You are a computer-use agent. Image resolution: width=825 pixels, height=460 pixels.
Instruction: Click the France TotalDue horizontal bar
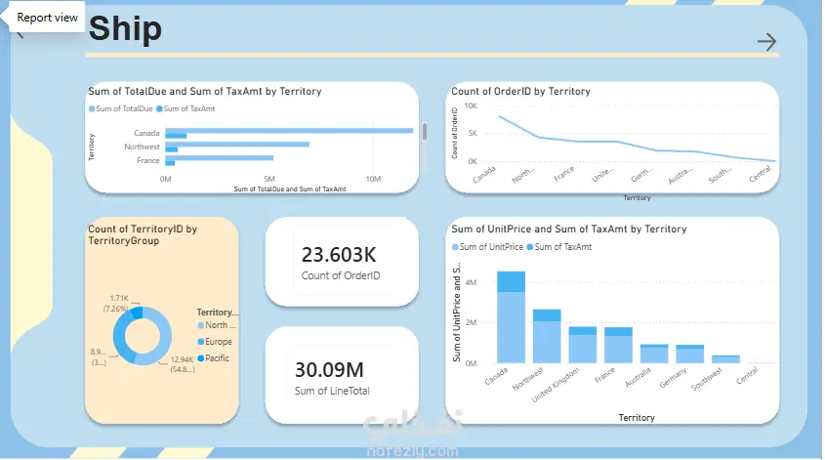click(220, 157)
